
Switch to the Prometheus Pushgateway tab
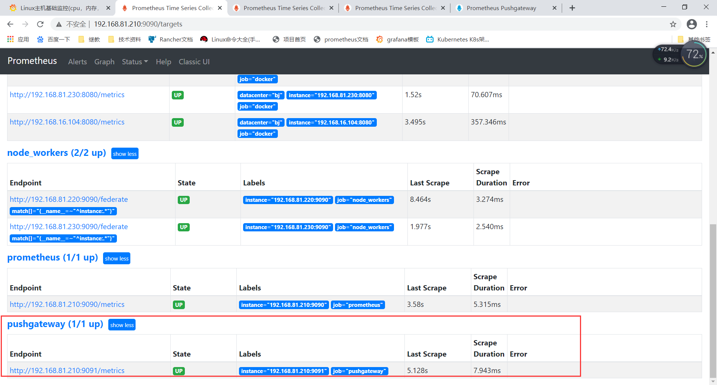click(500, 7)
